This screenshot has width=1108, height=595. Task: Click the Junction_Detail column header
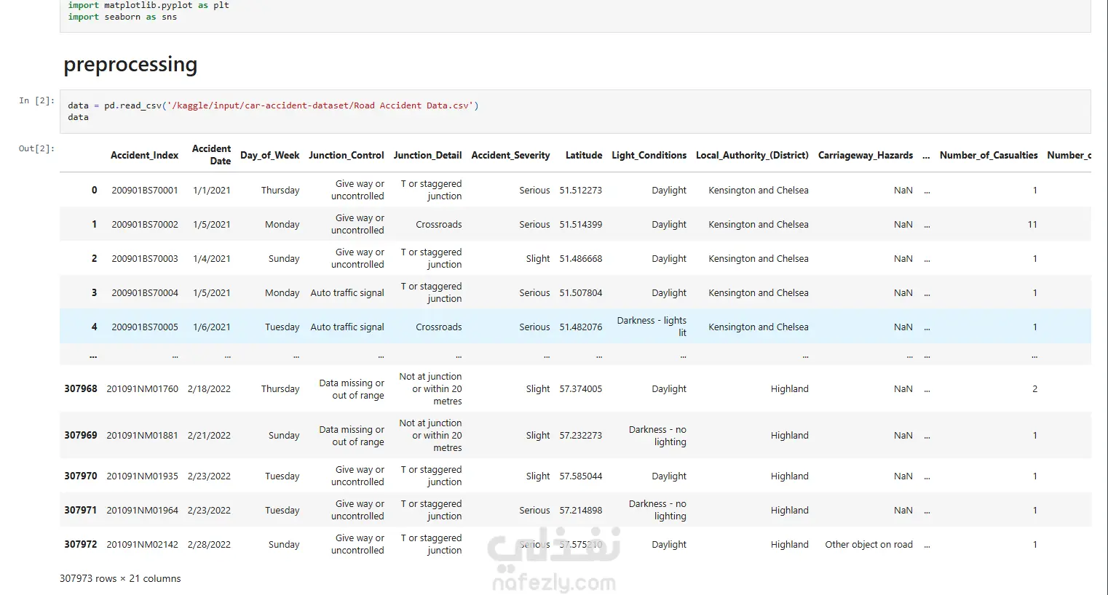pyautogui.click(x=427, y=155)
